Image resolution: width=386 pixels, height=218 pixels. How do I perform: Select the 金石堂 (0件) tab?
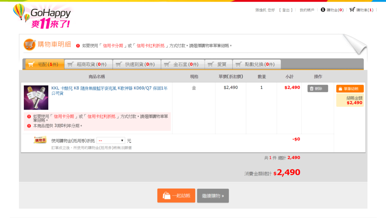(183, 64)
